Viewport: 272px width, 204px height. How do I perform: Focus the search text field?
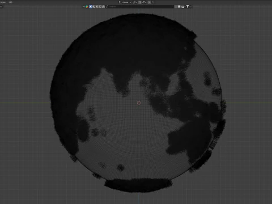141,7
